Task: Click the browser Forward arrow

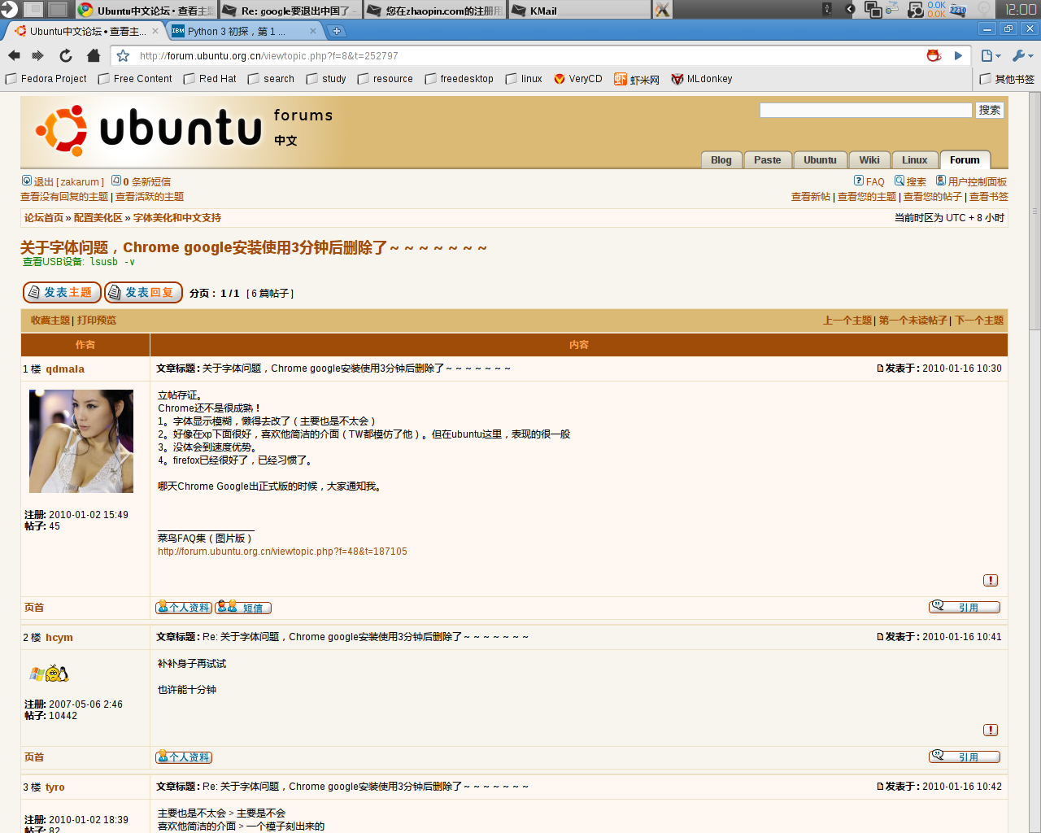Action: click(x=38, y=55)
